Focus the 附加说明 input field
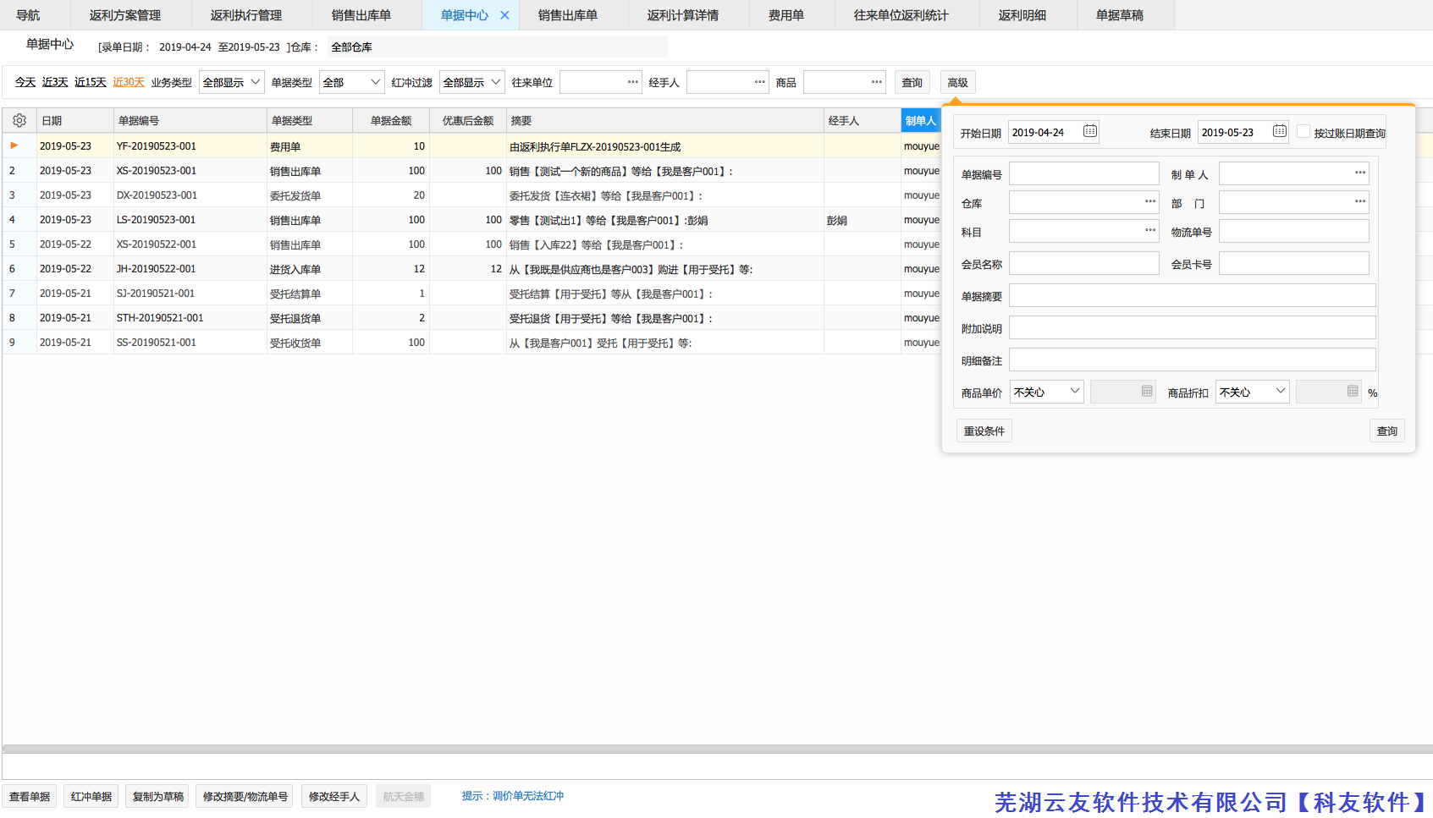1433x818 pixels. click(1193, 327)
